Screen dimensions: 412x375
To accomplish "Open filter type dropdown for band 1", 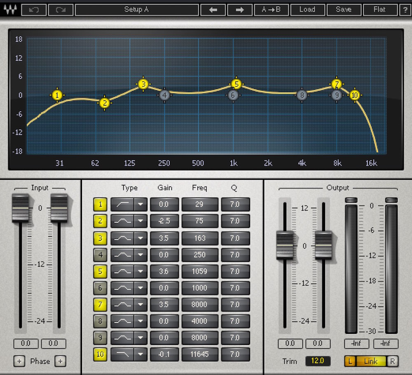I will [140, 204].
